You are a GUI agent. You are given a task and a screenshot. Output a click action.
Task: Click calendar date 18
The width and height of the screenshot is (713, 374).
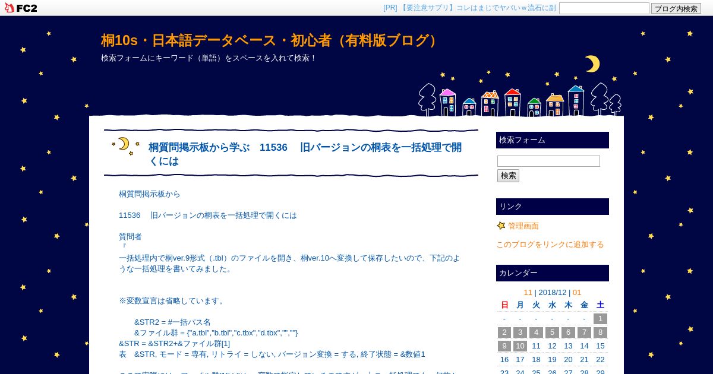(536, 360)
